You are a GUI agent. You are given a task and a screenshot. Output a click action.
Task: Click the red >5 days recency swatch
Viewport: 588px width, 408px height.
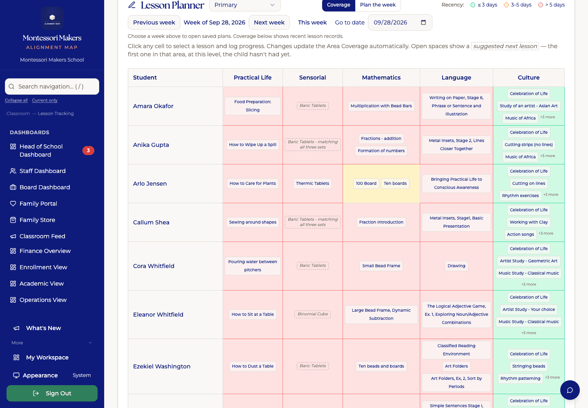pyautogui.click(x=541, y=5)
